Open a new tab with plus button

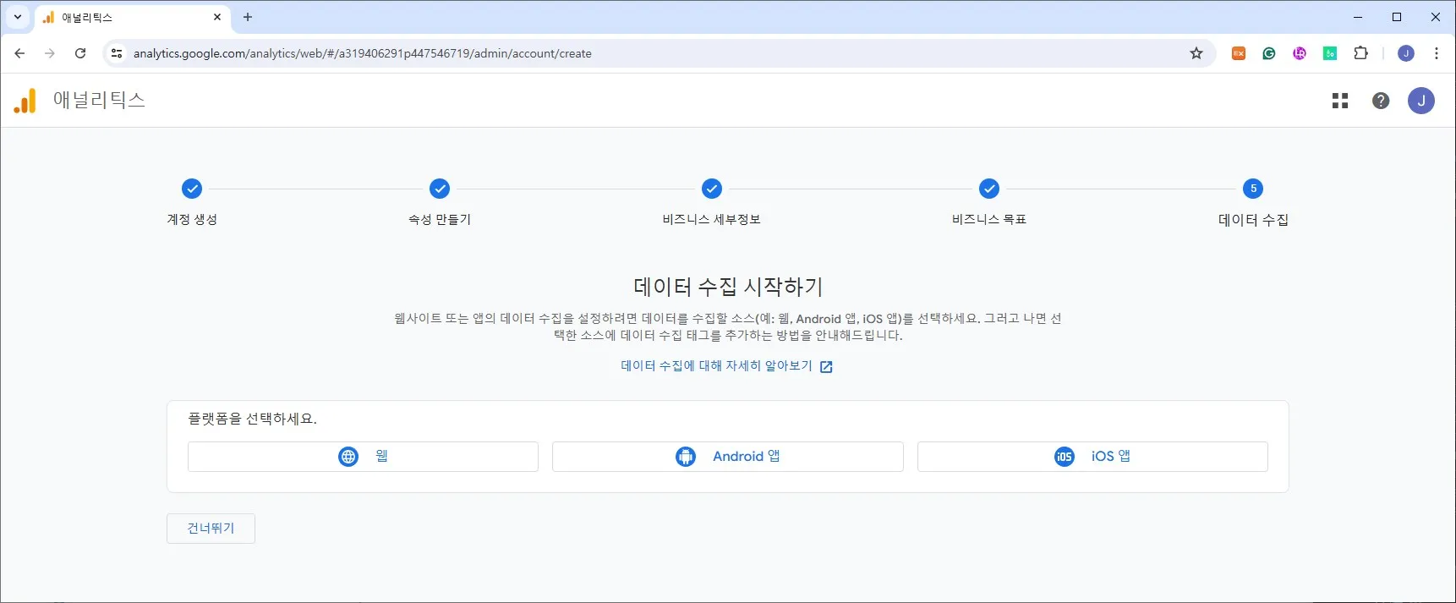[x=248, y=17]
